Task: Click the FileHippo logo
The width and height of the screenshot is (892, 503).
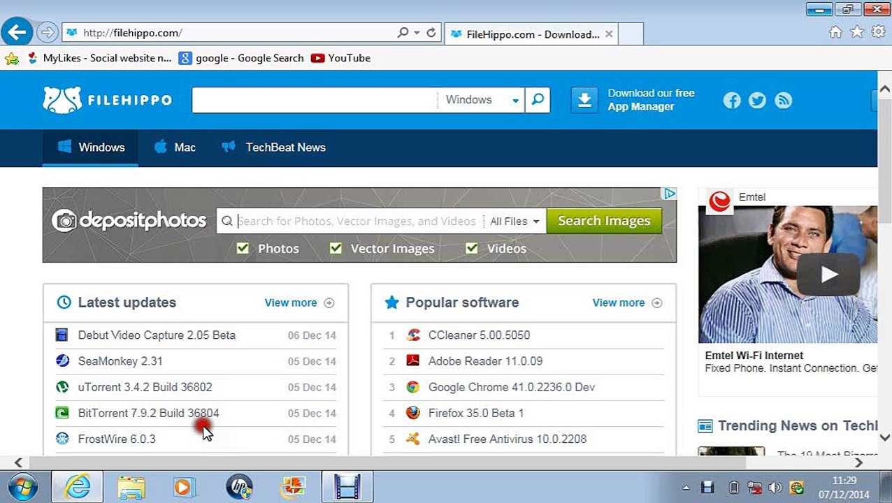Action: click(x=107, y=100)
